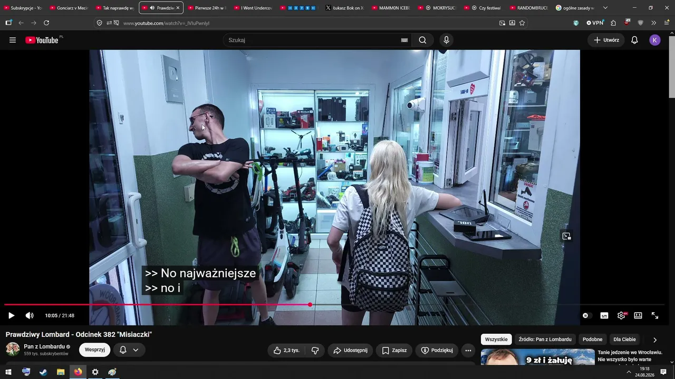Open the browser application menu

pos(667,23)
